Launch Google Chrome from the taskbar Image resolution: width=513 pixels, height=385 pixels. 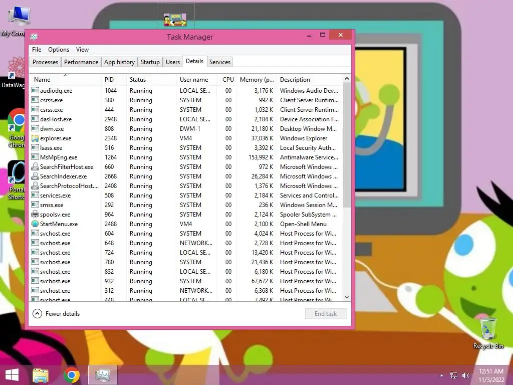tap(72, 375)
